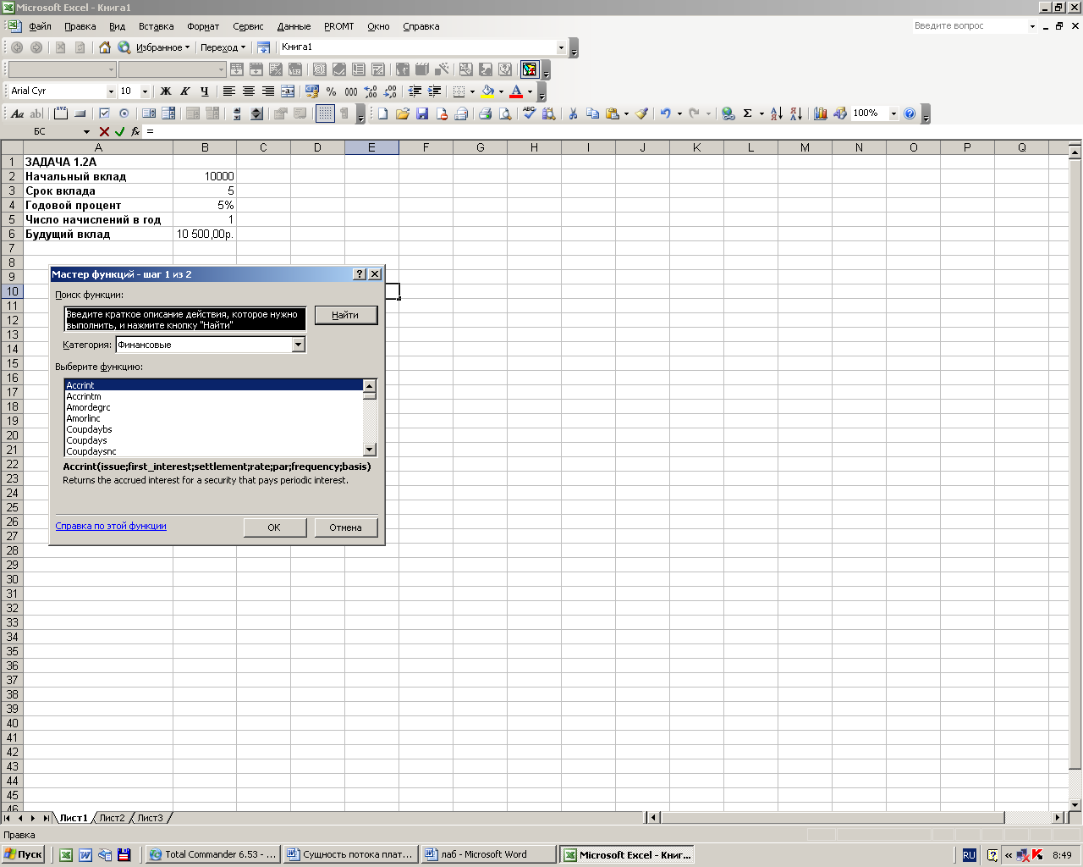This screenshot has width=1083, height=867.
Task: Open the Borders dropdown arrow
Action: [472, 91]
